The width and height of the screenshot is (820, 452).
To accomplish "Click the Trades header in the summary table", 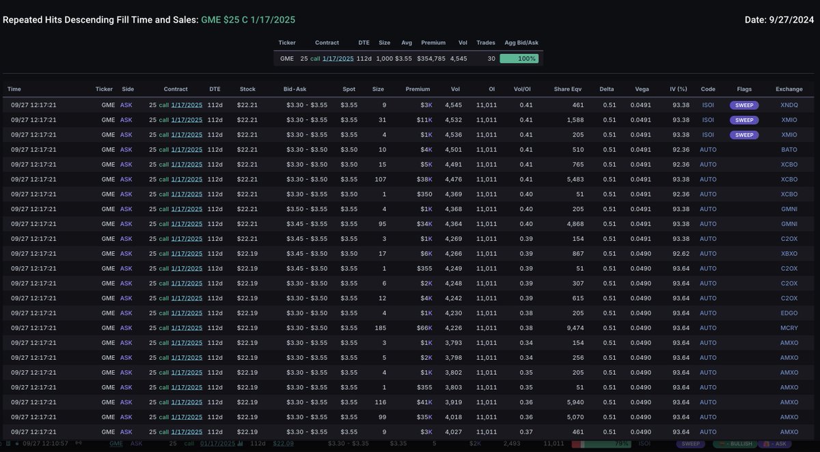I will [486, 42].
